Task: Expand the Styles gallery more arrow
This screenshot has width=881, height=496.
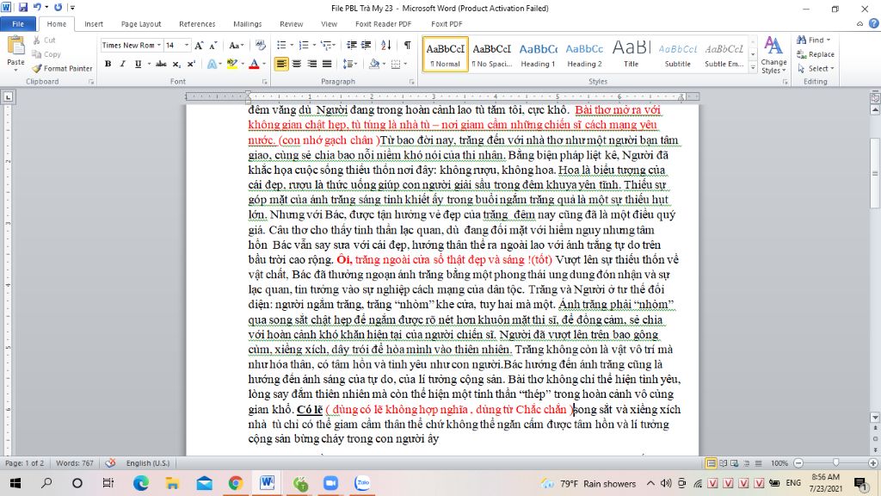Action: pos(753,67)
